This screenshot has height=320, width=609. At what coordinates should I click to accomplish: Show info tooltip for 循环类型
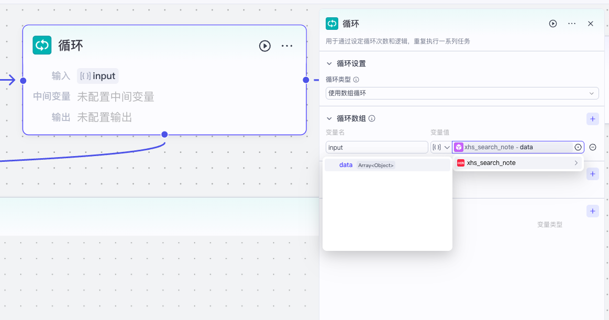[356, 80]
